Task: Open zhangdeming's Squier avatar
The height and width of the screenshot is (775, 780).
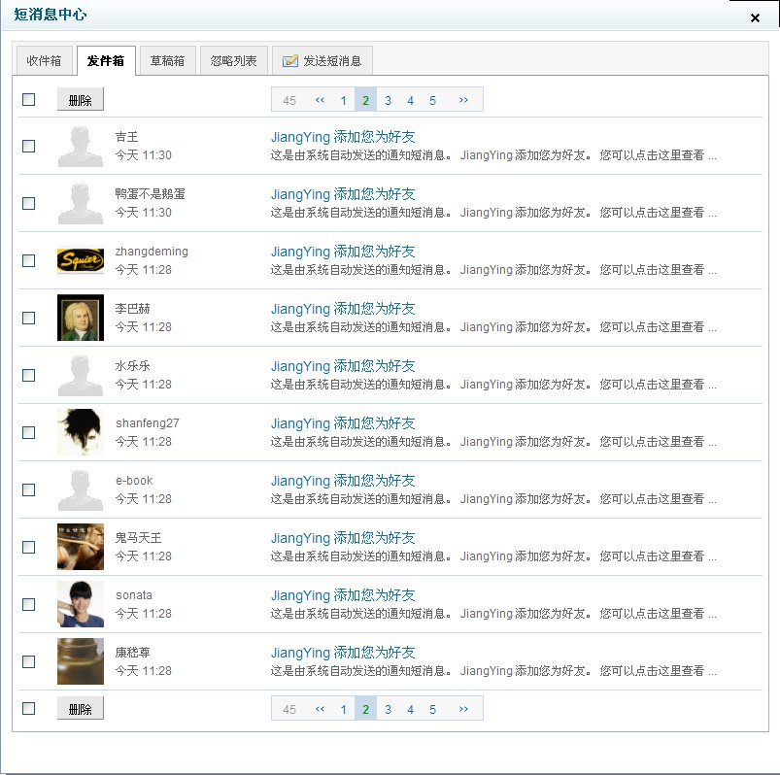Action: point(80,260)
